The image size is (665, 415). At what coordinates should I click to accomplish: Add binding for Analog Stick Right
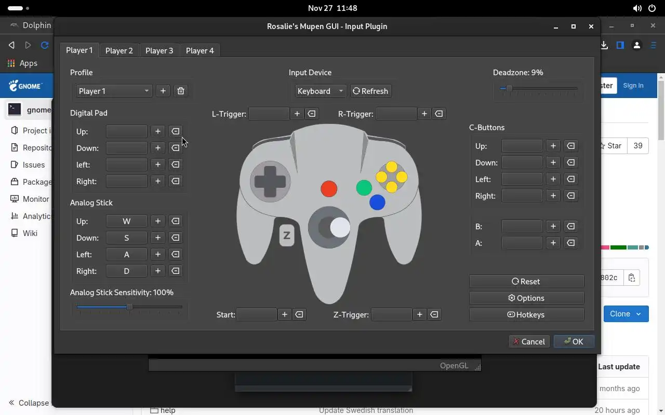click(158, 271)
